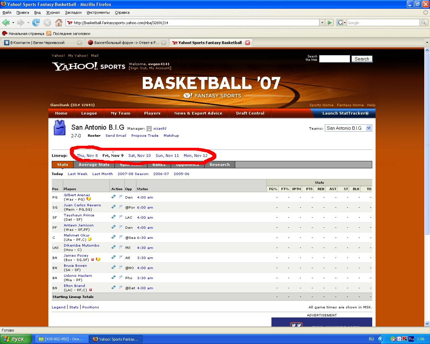
Task: Click the green Go arrow beside address bar
Action: click(330, 23)
